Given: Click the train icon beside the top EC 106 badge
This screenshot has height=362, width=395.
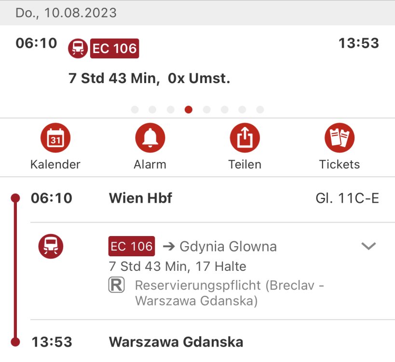Looking at the screenshot, I should point(78,48).
